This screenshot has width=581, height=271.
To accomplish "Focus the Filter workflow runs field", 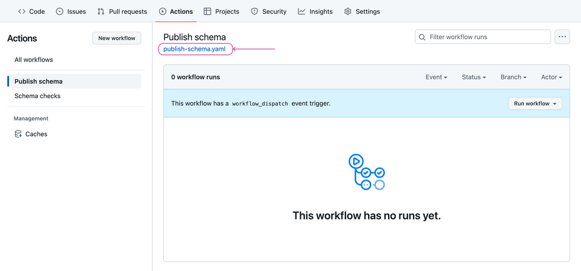I will (x=483, y=37).
